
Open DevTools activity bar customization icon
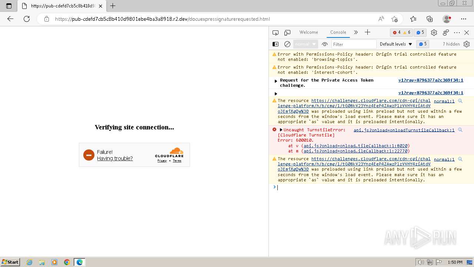[446, 33]
